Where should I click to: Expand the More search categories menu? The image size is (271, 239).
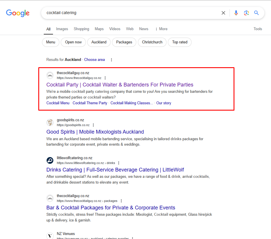[162, 29]
